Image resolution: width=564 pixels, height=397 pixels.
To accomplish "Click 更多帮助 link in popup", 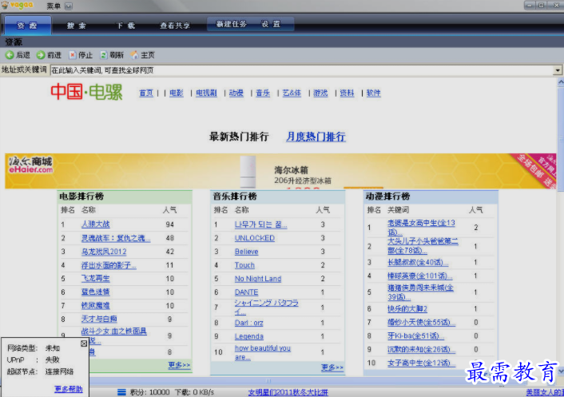I will click(x=68, y=389).
